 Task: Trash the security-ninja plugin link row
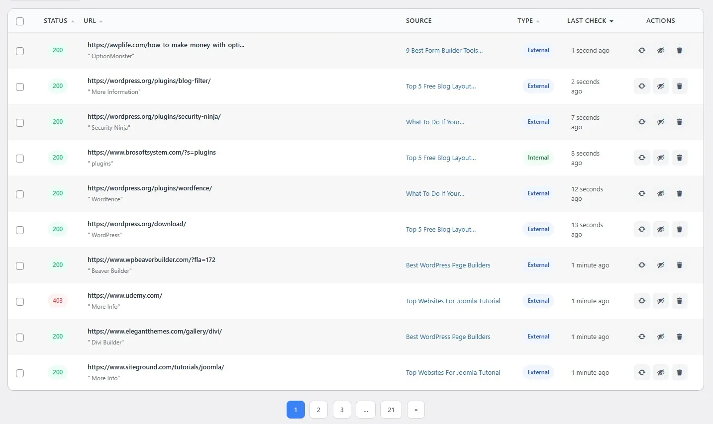point(679,122)
